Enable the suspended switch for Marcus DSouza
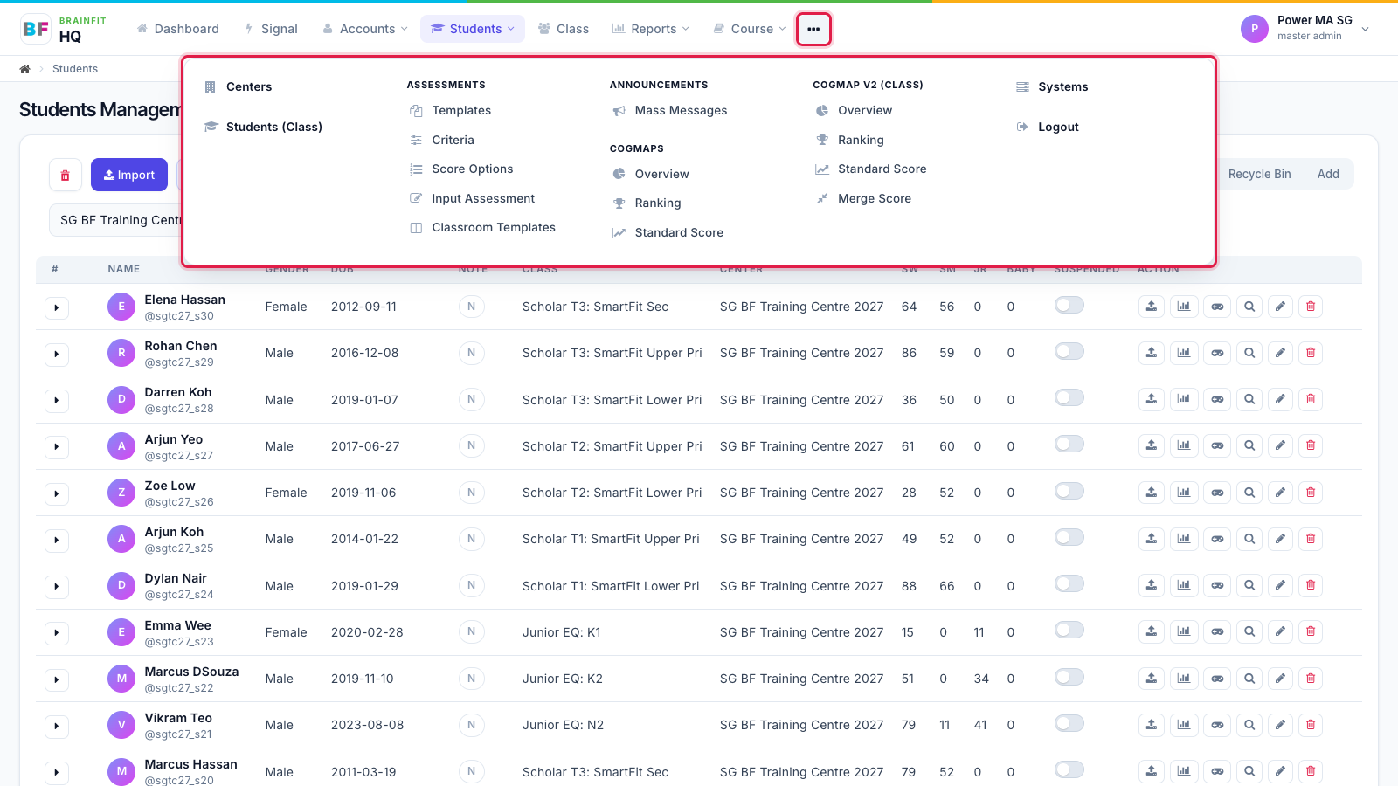This screenshot has height=786, width=1398. click(1069, 677)
